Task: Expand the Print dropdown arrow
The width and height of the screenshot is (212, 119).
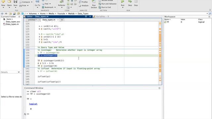Action: pos(28,6)
